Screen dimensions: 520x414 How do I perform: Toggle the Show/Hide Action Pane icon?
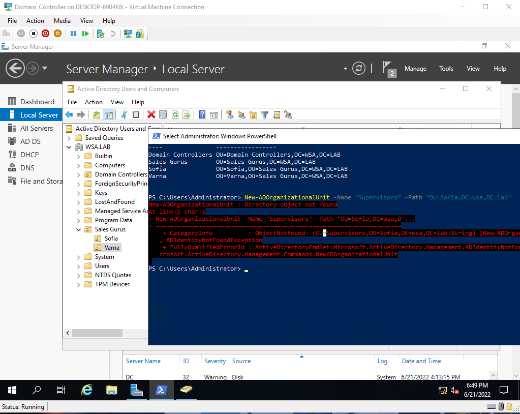(x=214, y=115)
